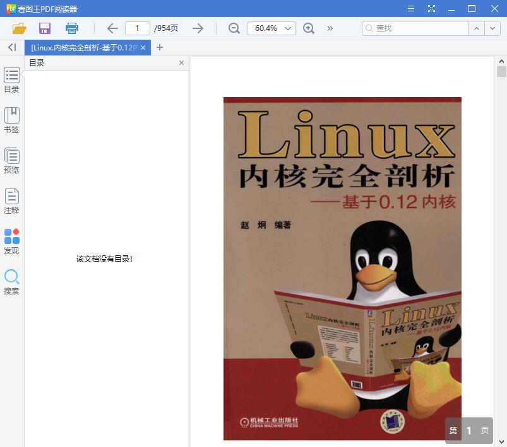507x447 pixels.
Task: Open the 书签 bookmarks sidebar
Action: click(11, 120)
